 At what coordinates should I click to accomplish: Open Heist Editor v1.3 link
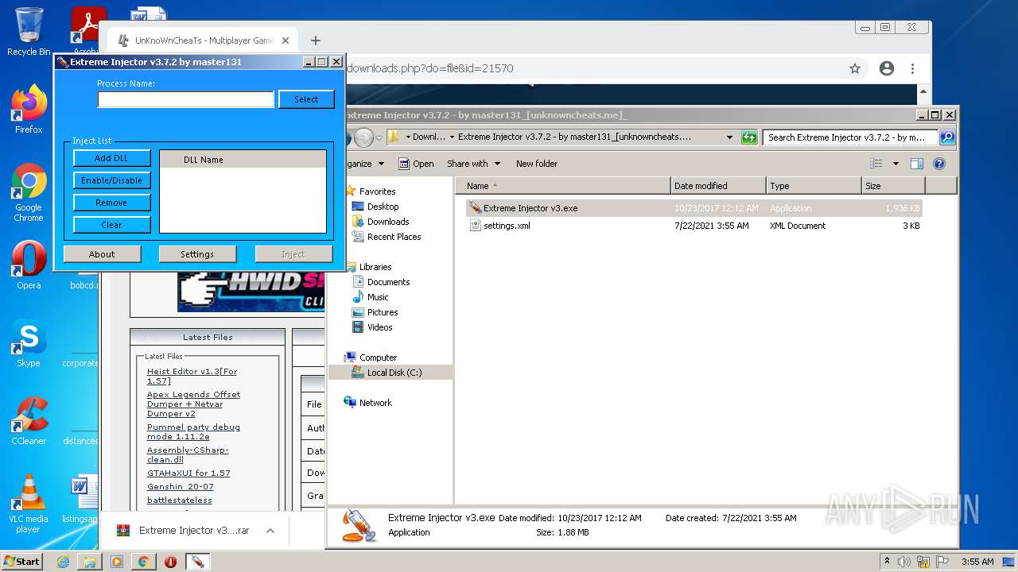192,376
